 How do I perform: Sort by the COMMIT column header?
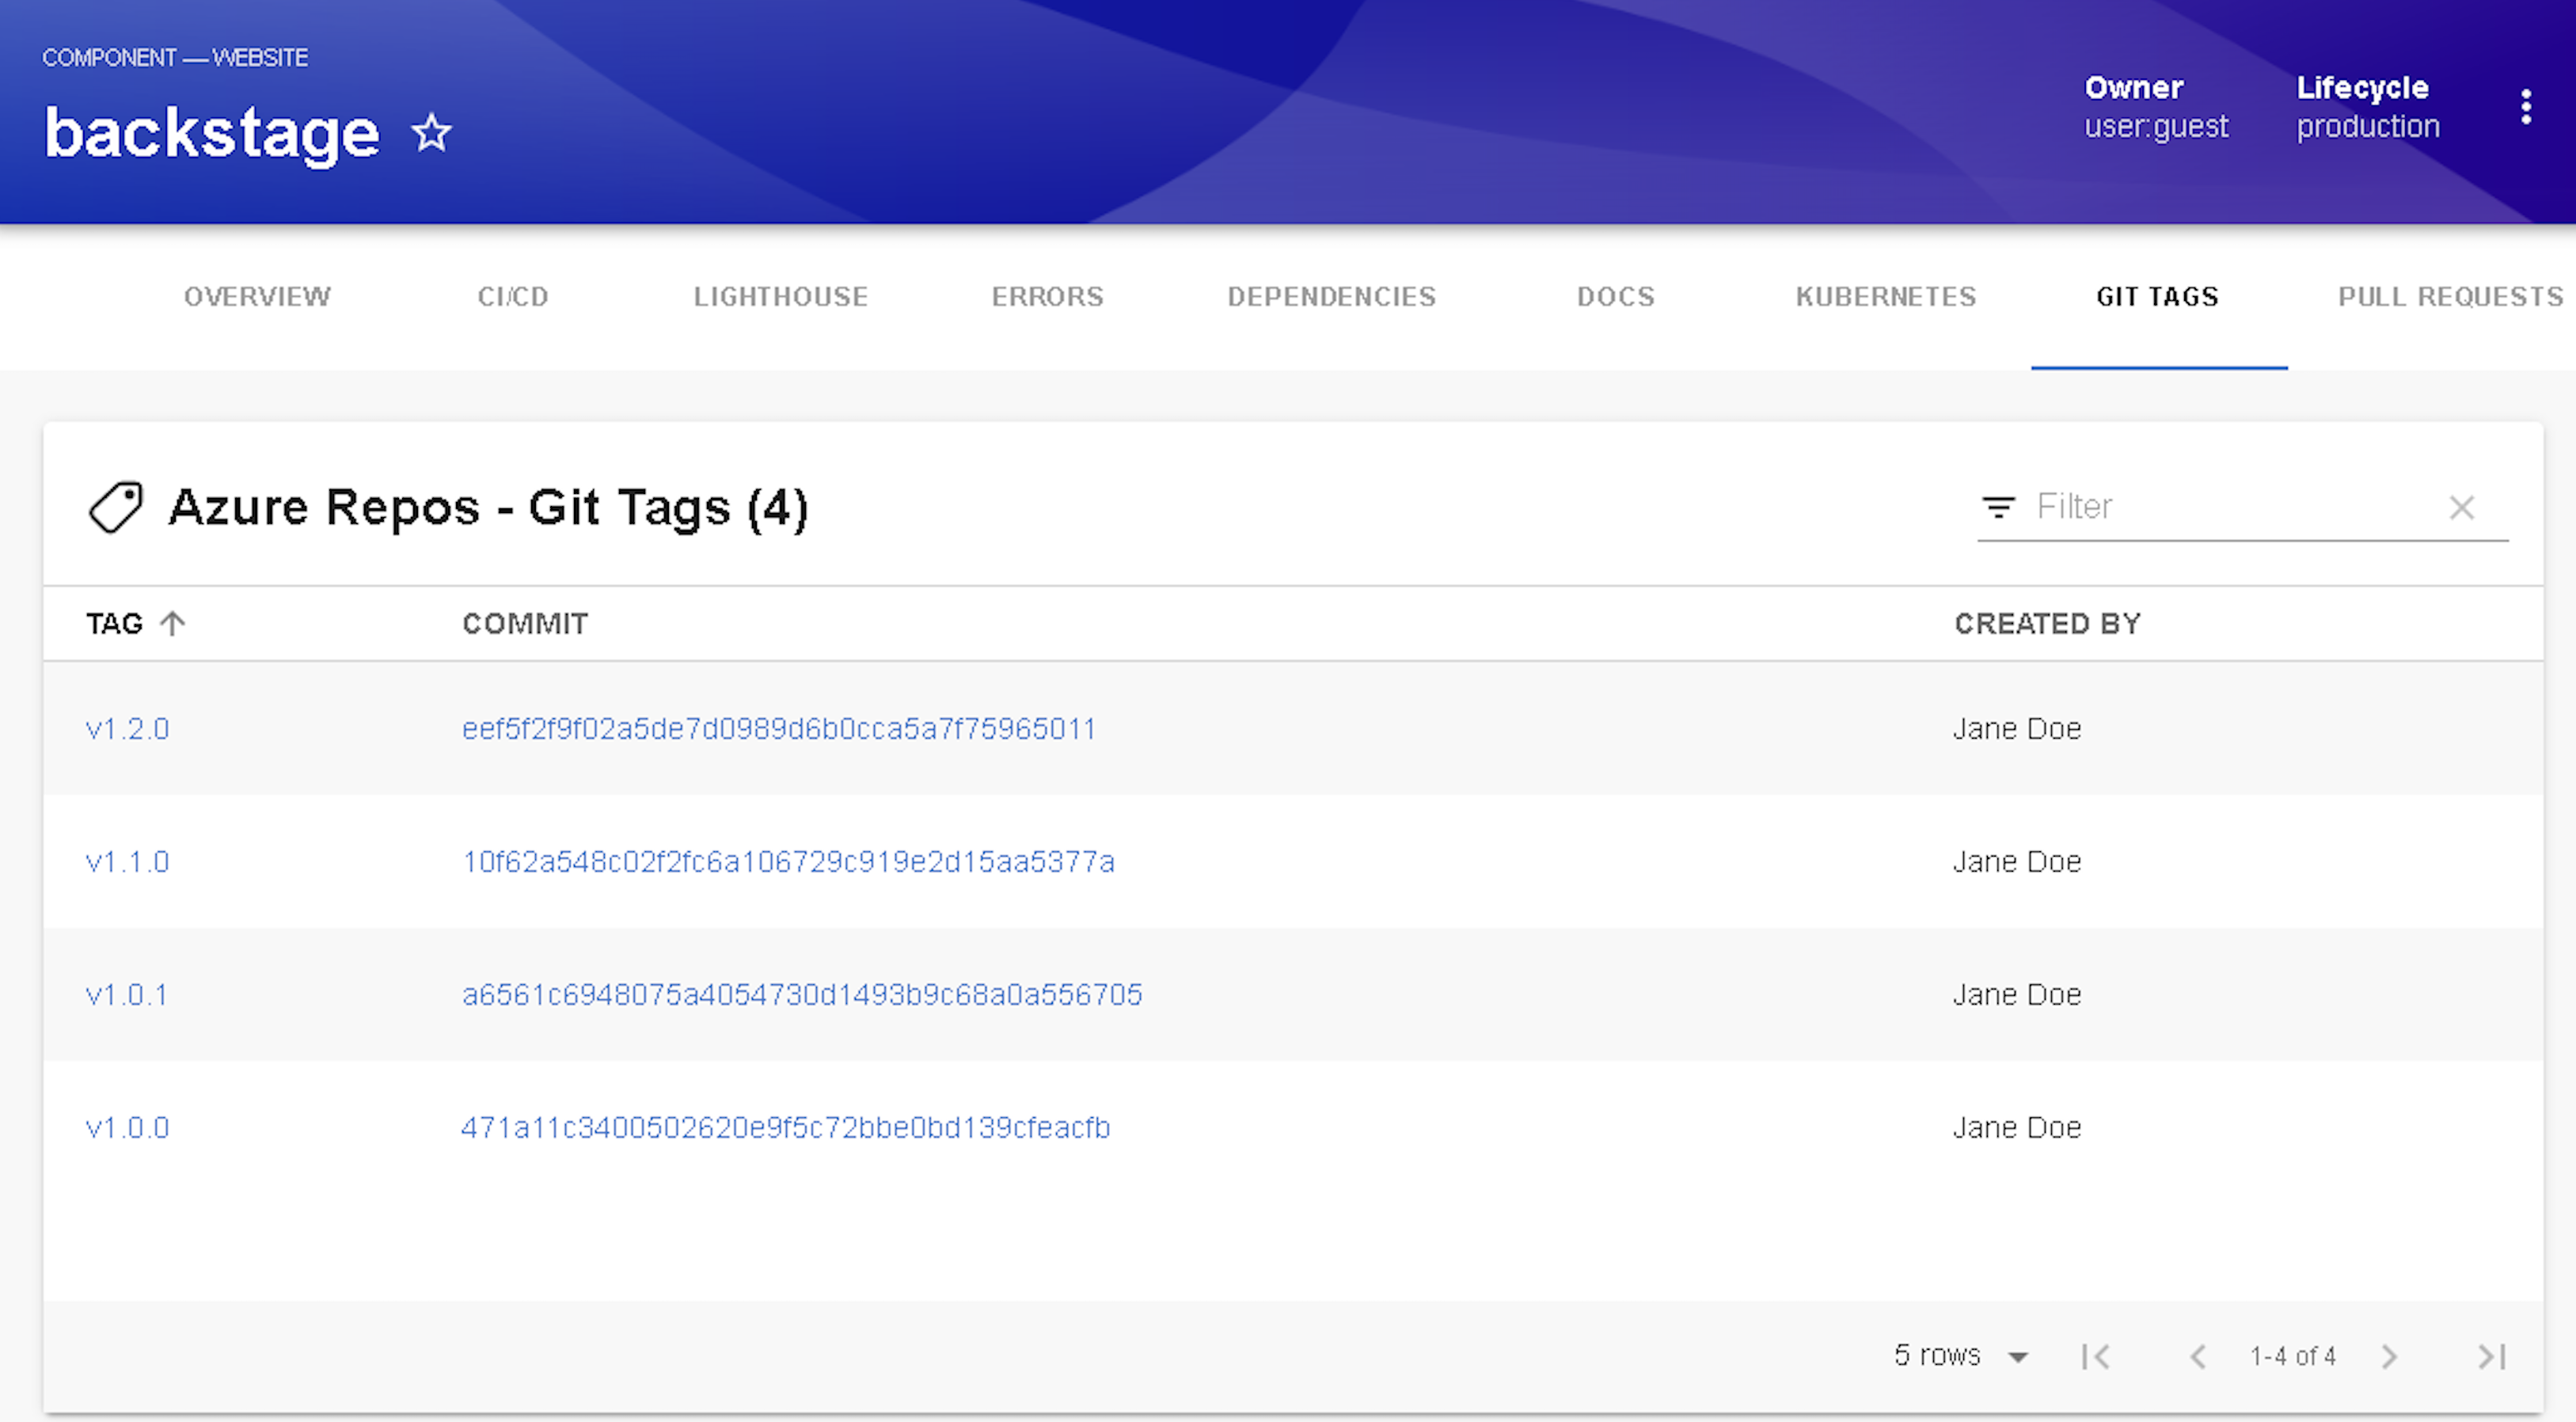tap(525, 624)
